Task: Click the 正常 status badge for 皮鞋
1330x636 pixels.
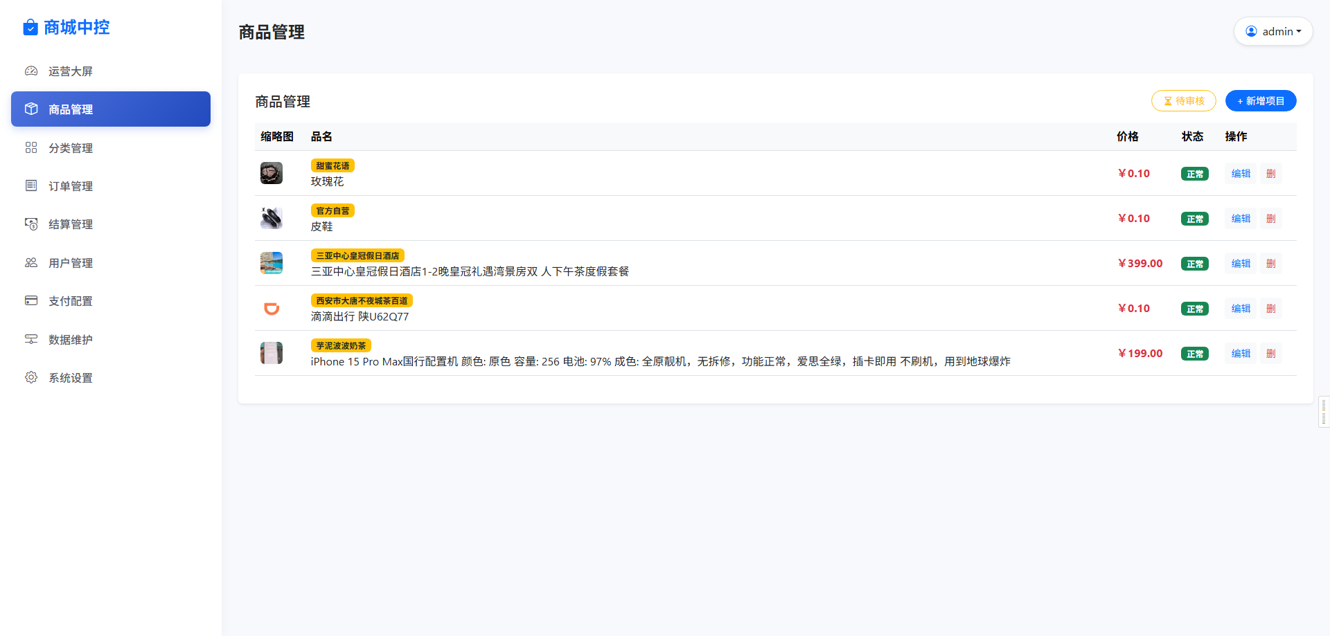Action: coord(1195,219)
